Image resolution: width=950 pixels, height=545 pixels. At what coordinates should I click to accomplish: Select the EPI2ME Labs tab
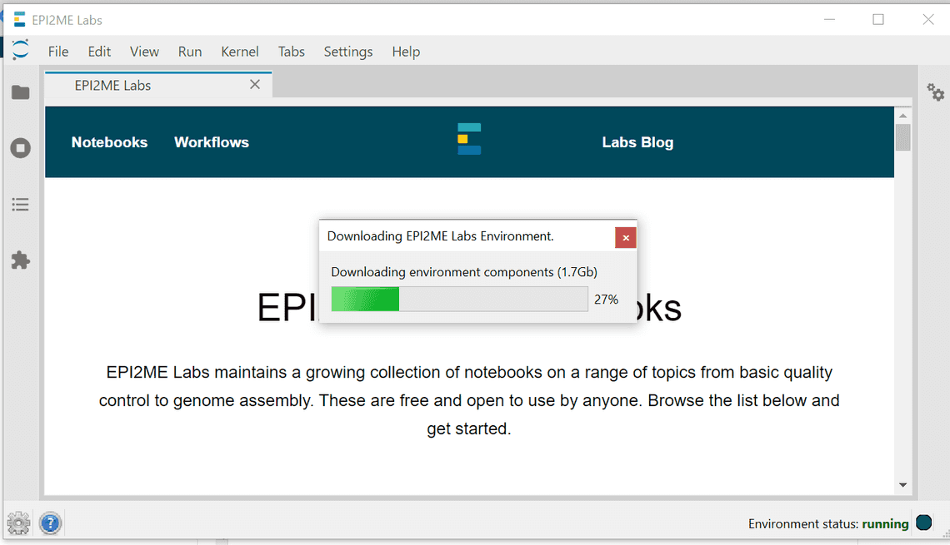pyautogui.click(x=113, y=85)
